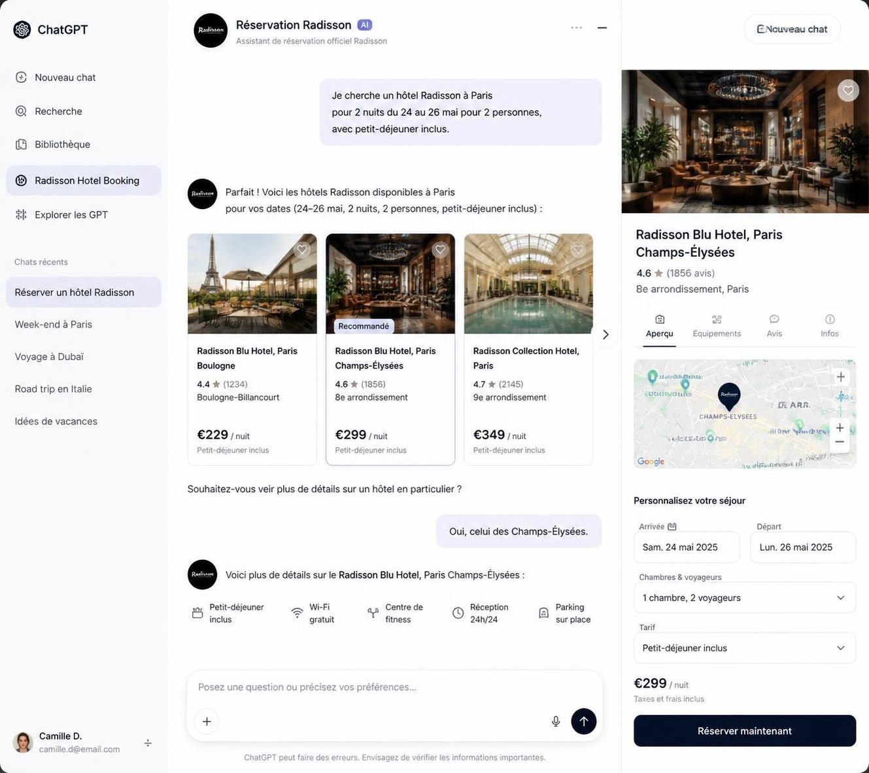Click the Recommandé badge on the hotel card
869x773 pixels.
[364, 326]
